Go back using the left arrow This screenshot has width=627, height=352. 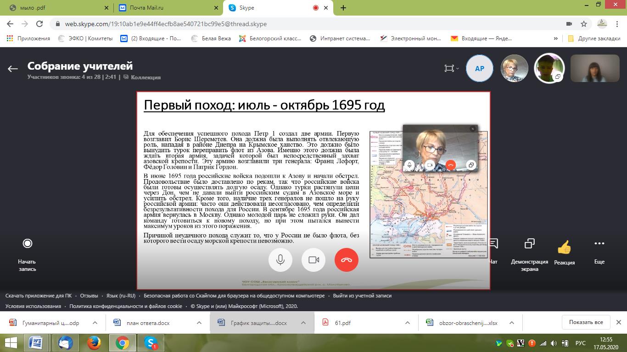tap(12, 69)
